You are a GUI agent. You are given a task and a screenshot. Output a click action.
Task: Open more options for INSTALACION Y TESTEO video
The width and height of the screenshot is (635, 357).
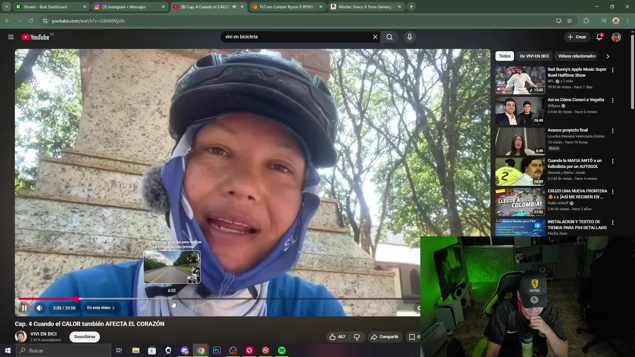tap(613, 222)
